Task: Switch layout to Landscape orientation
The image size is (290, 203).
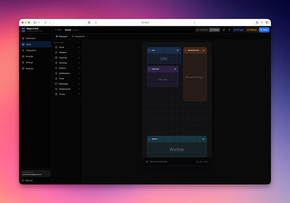Action: (202, 30)
